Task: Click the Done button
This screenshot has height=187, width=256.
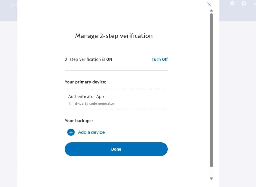Action: (116, 149)
